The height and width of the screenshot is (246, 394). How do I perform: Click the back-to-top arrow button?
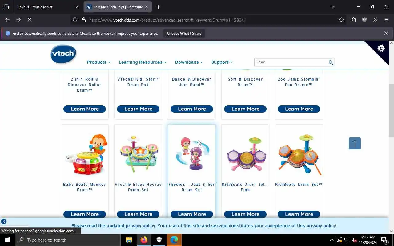click(x=355, y=143)
